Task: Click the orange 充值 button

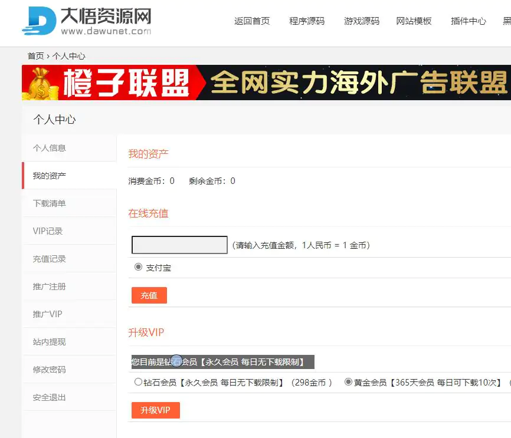Action: tap(149, 295)
